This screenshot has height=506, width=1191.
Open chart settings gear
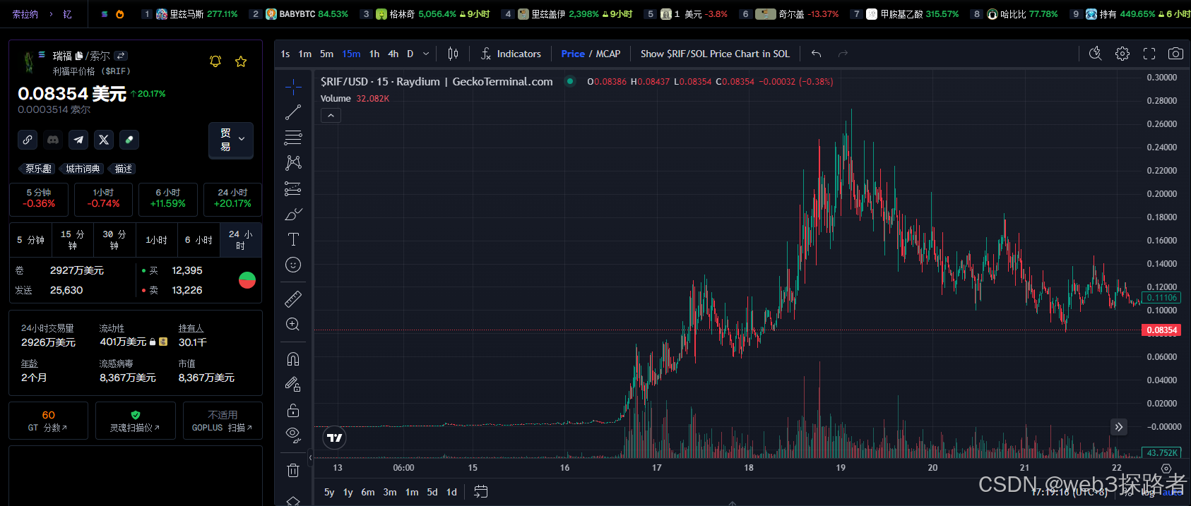[1122, 54]
